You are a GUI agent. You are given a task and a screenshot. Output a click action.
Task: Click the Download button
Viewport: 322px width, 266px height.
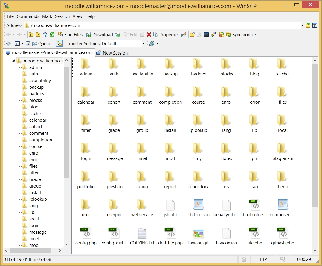click(100, 34)
